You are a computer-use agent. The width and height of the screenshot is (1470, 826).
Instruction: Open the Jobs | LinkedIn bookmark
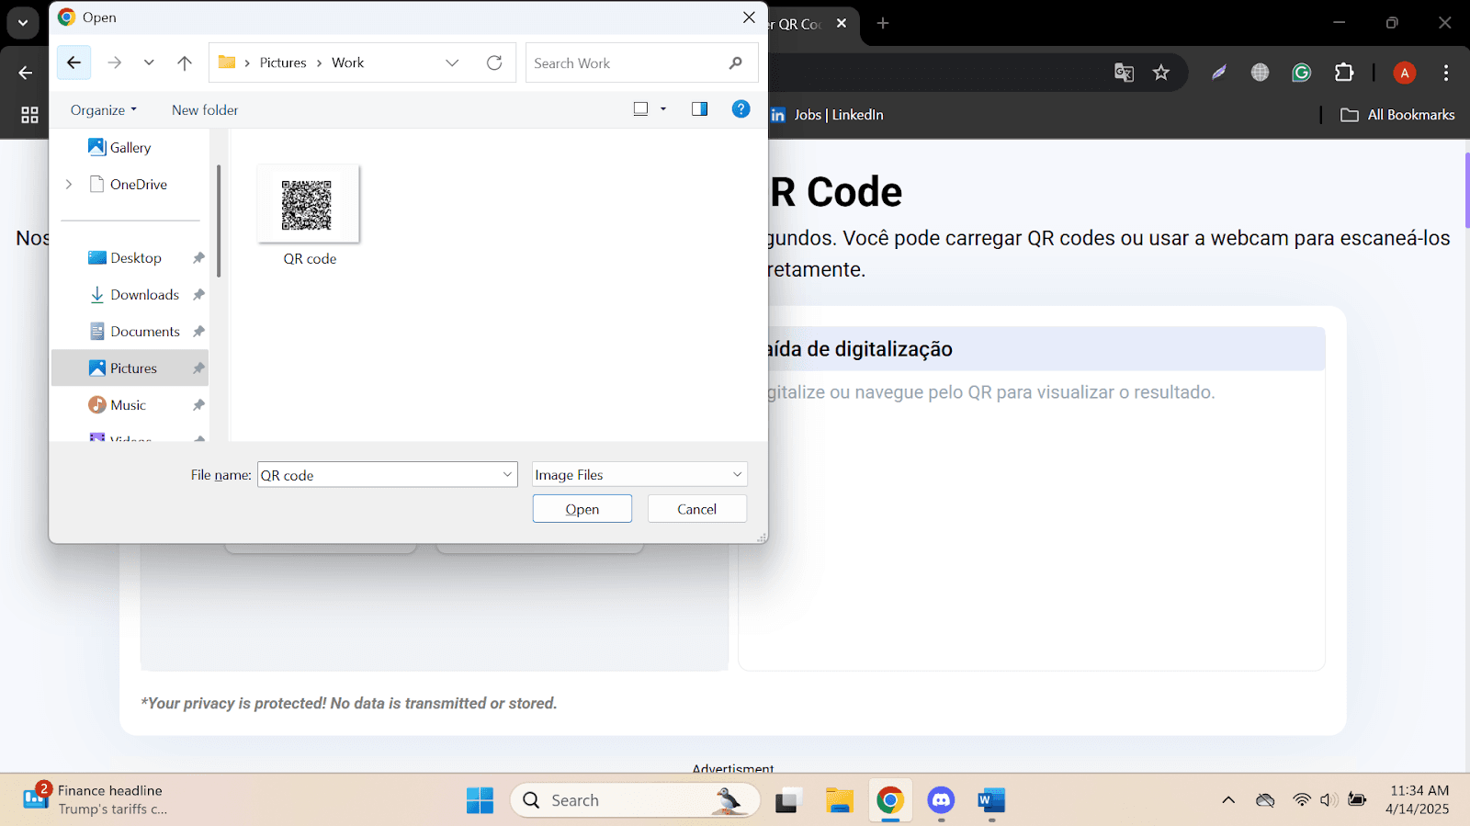(827, 115)
